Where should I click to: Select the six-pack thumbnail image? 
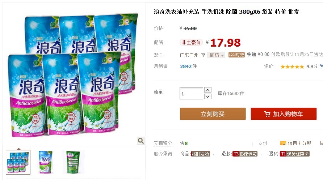click(18, 162)
